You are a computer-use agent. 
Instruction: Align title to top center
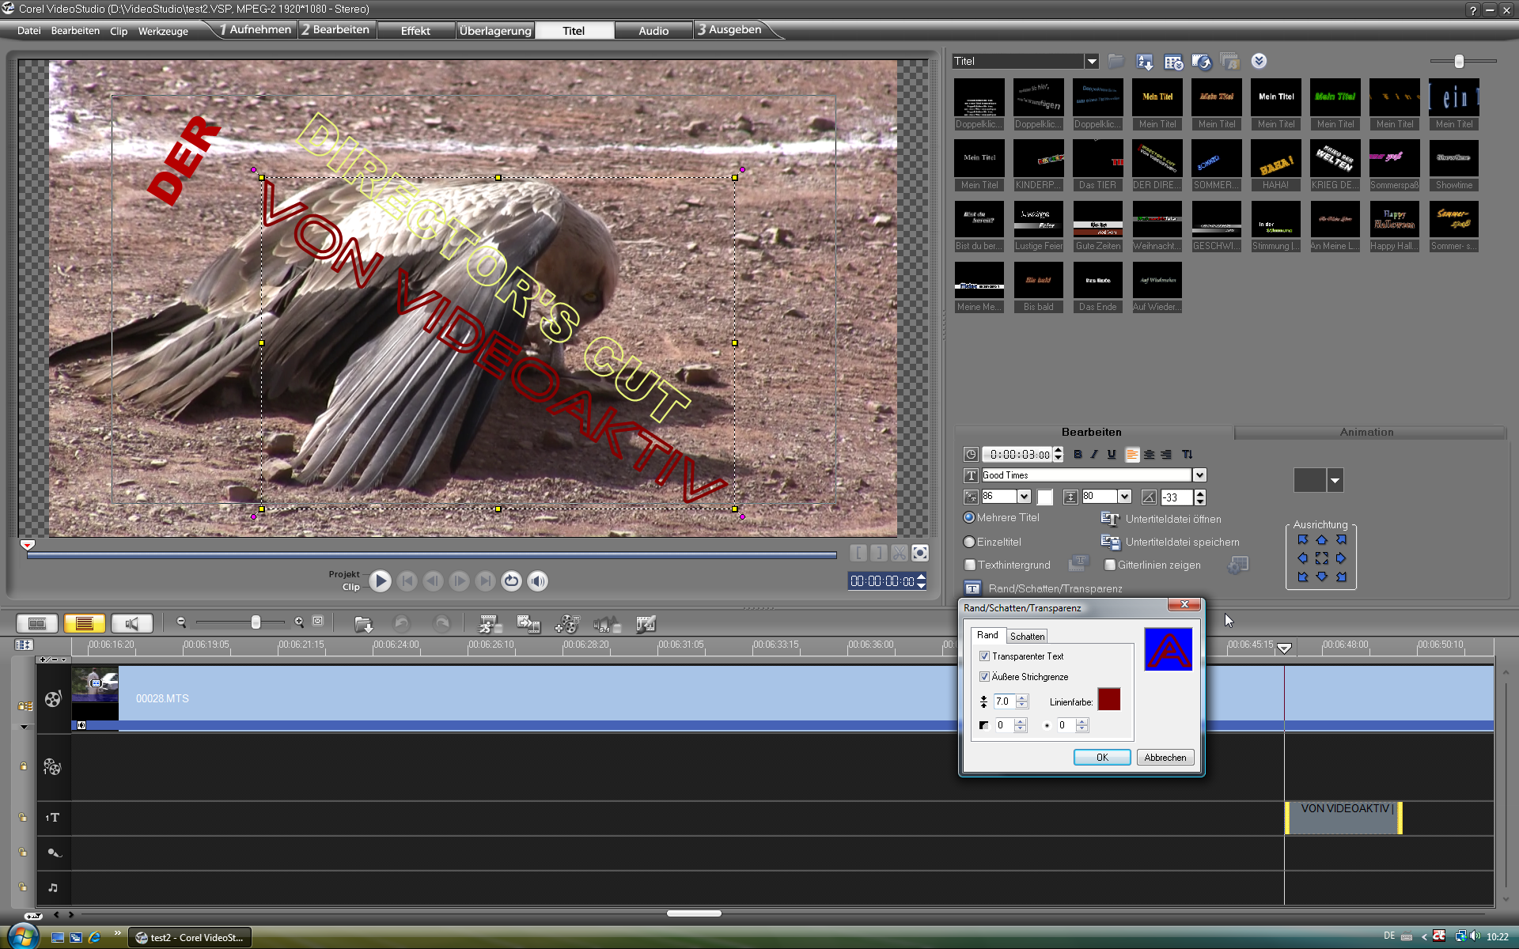pos(1321,539)
